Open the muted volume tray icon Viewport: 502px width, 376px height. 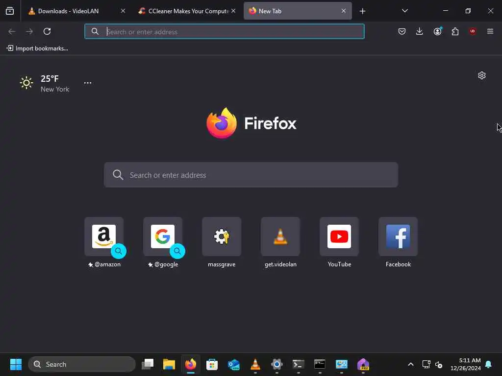pos(439,364)
